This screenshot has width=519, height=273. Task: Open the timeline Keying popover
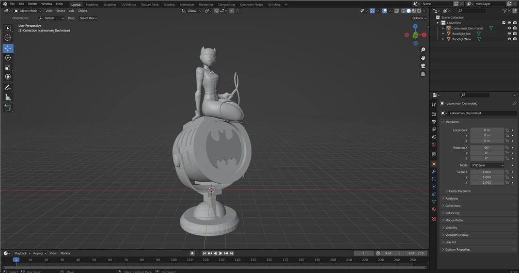[x=39, y=253]
